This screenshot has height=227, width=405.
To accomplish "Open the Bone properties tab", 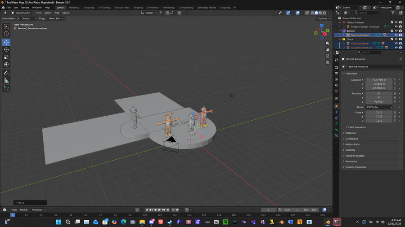I will [336, 130].
